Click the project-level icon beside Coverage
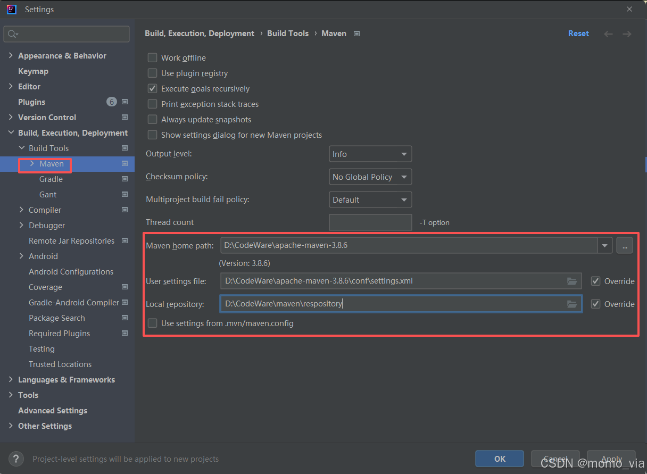The width and height of the screenshot is (647, 474). point(125,287)
